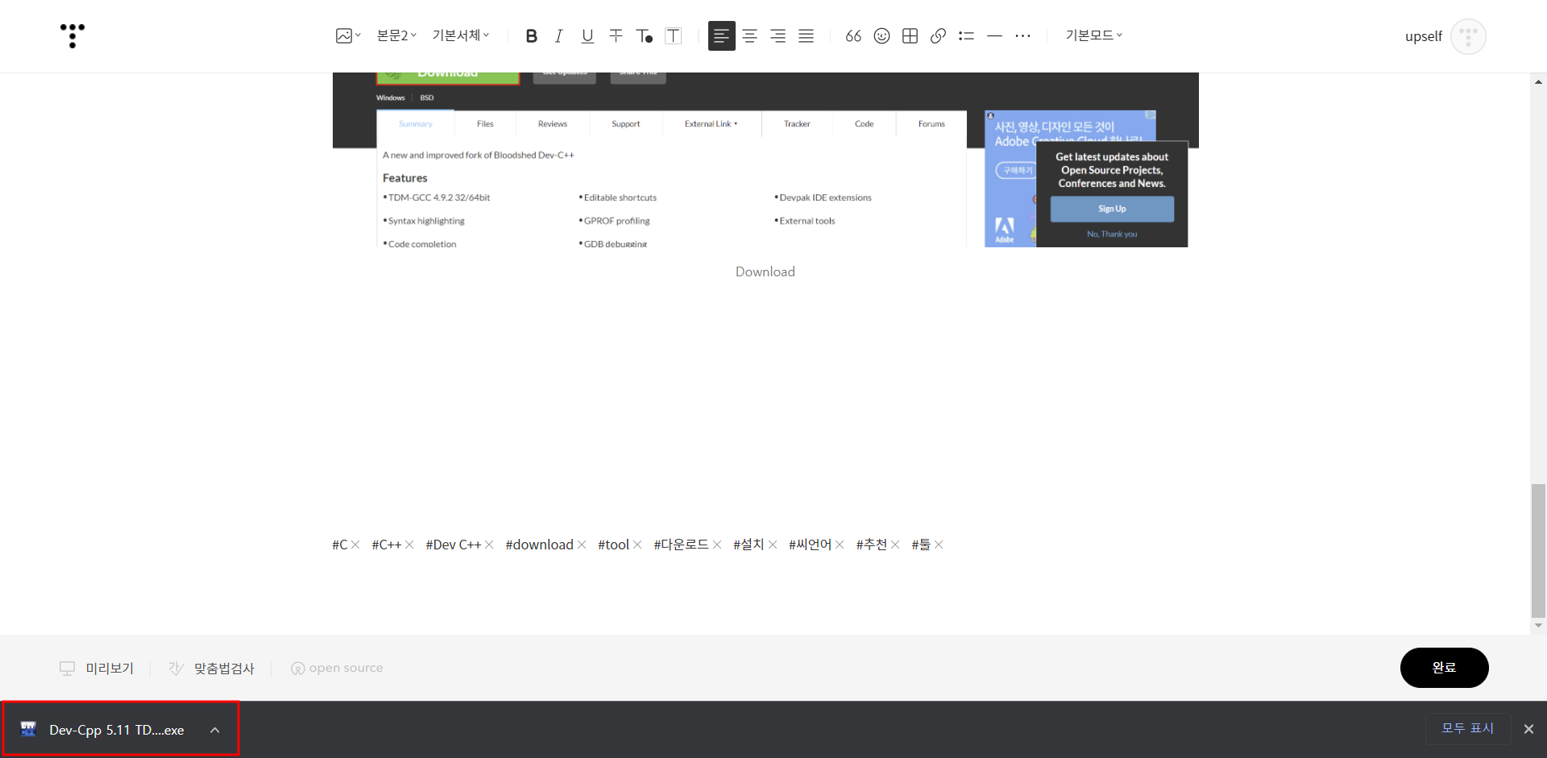Remove the #툴 tag
1547x758 pixels.
(x=939, y=545)
